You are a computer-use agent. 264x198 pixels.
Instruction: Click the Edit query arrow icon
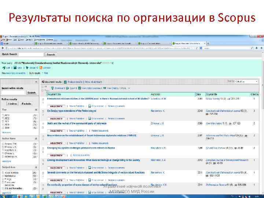[4, 68]
